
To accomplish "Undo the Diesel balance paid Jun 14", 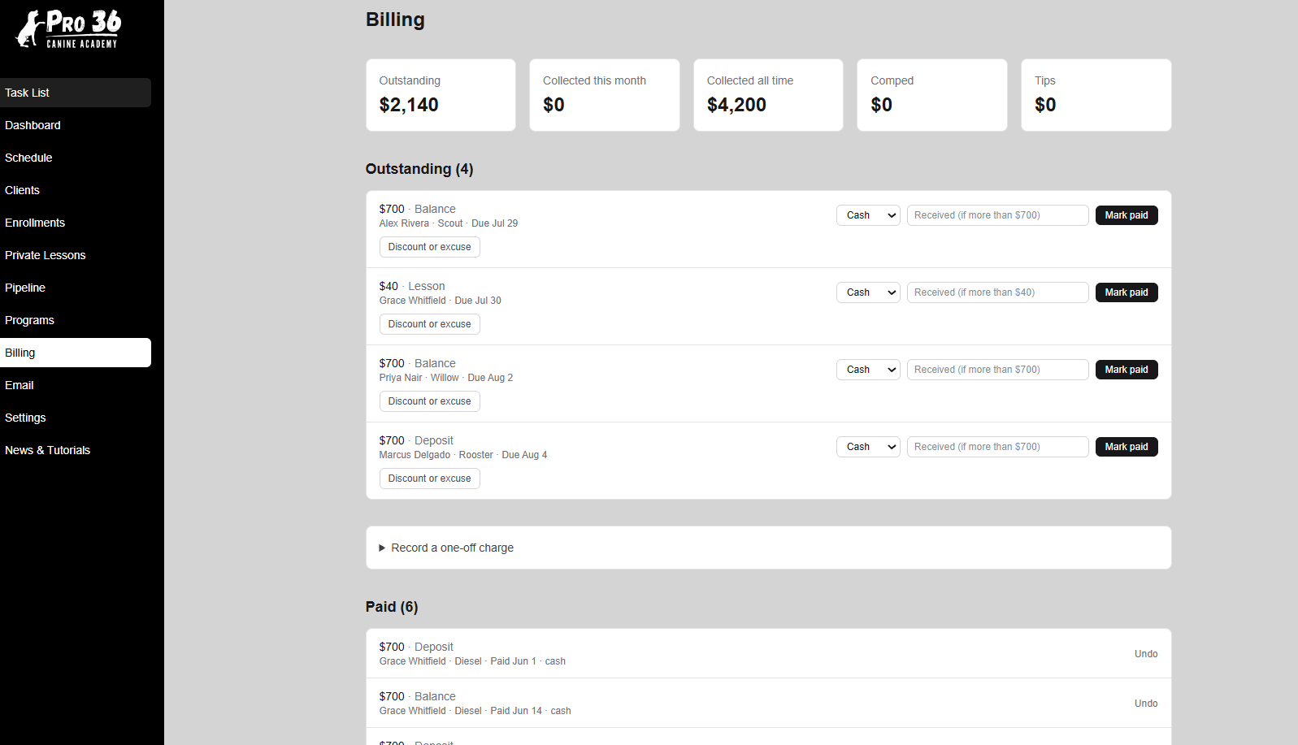I will [x=1146, y=704].
